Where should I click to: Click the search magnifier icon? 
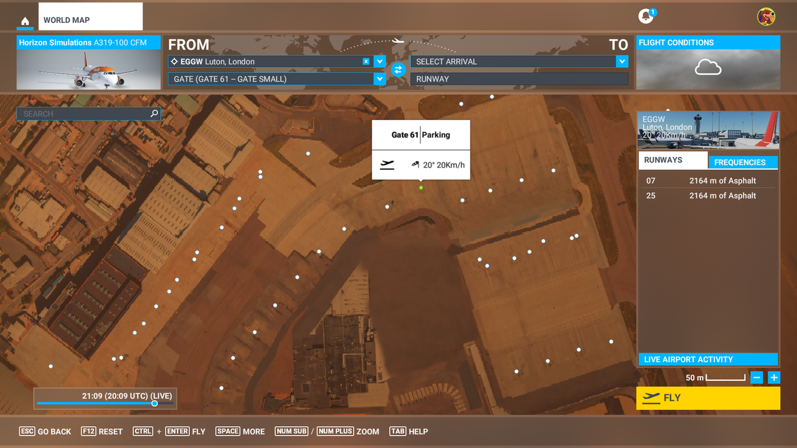click(x=154, y=114)
